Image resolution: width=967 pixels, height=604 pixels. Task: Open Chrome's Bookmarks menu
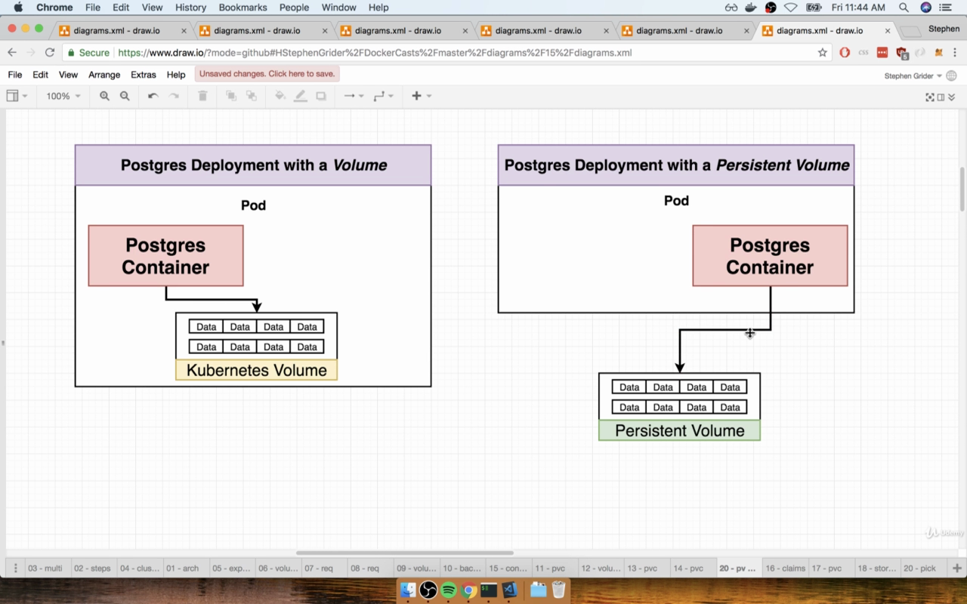243,8
